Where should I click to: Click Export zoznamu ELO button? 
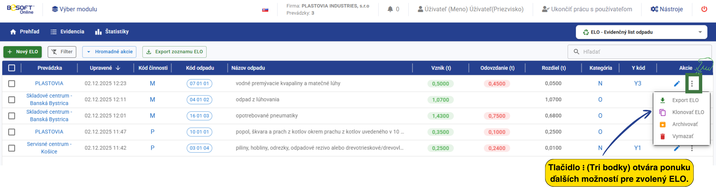(175, 52)
